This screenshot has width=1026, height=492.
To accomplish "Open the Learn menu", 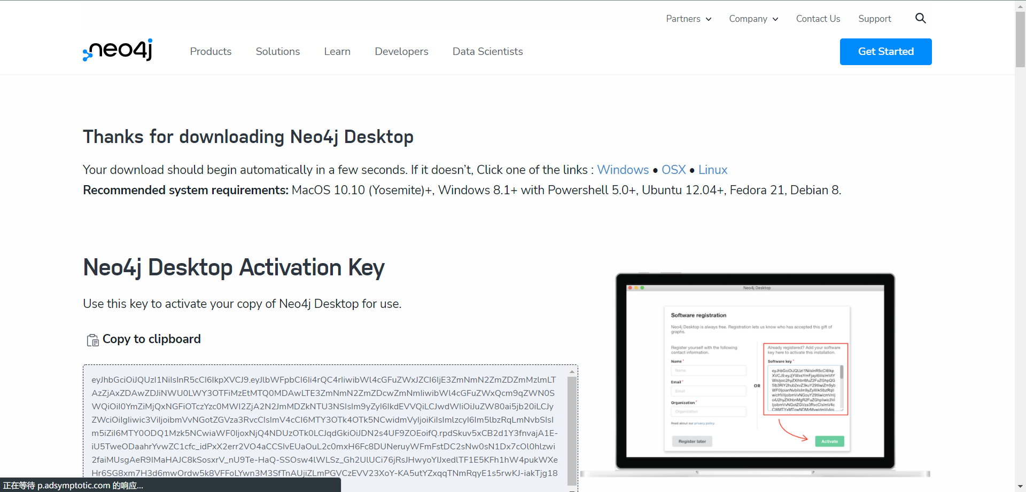I will tap(337, 51).
